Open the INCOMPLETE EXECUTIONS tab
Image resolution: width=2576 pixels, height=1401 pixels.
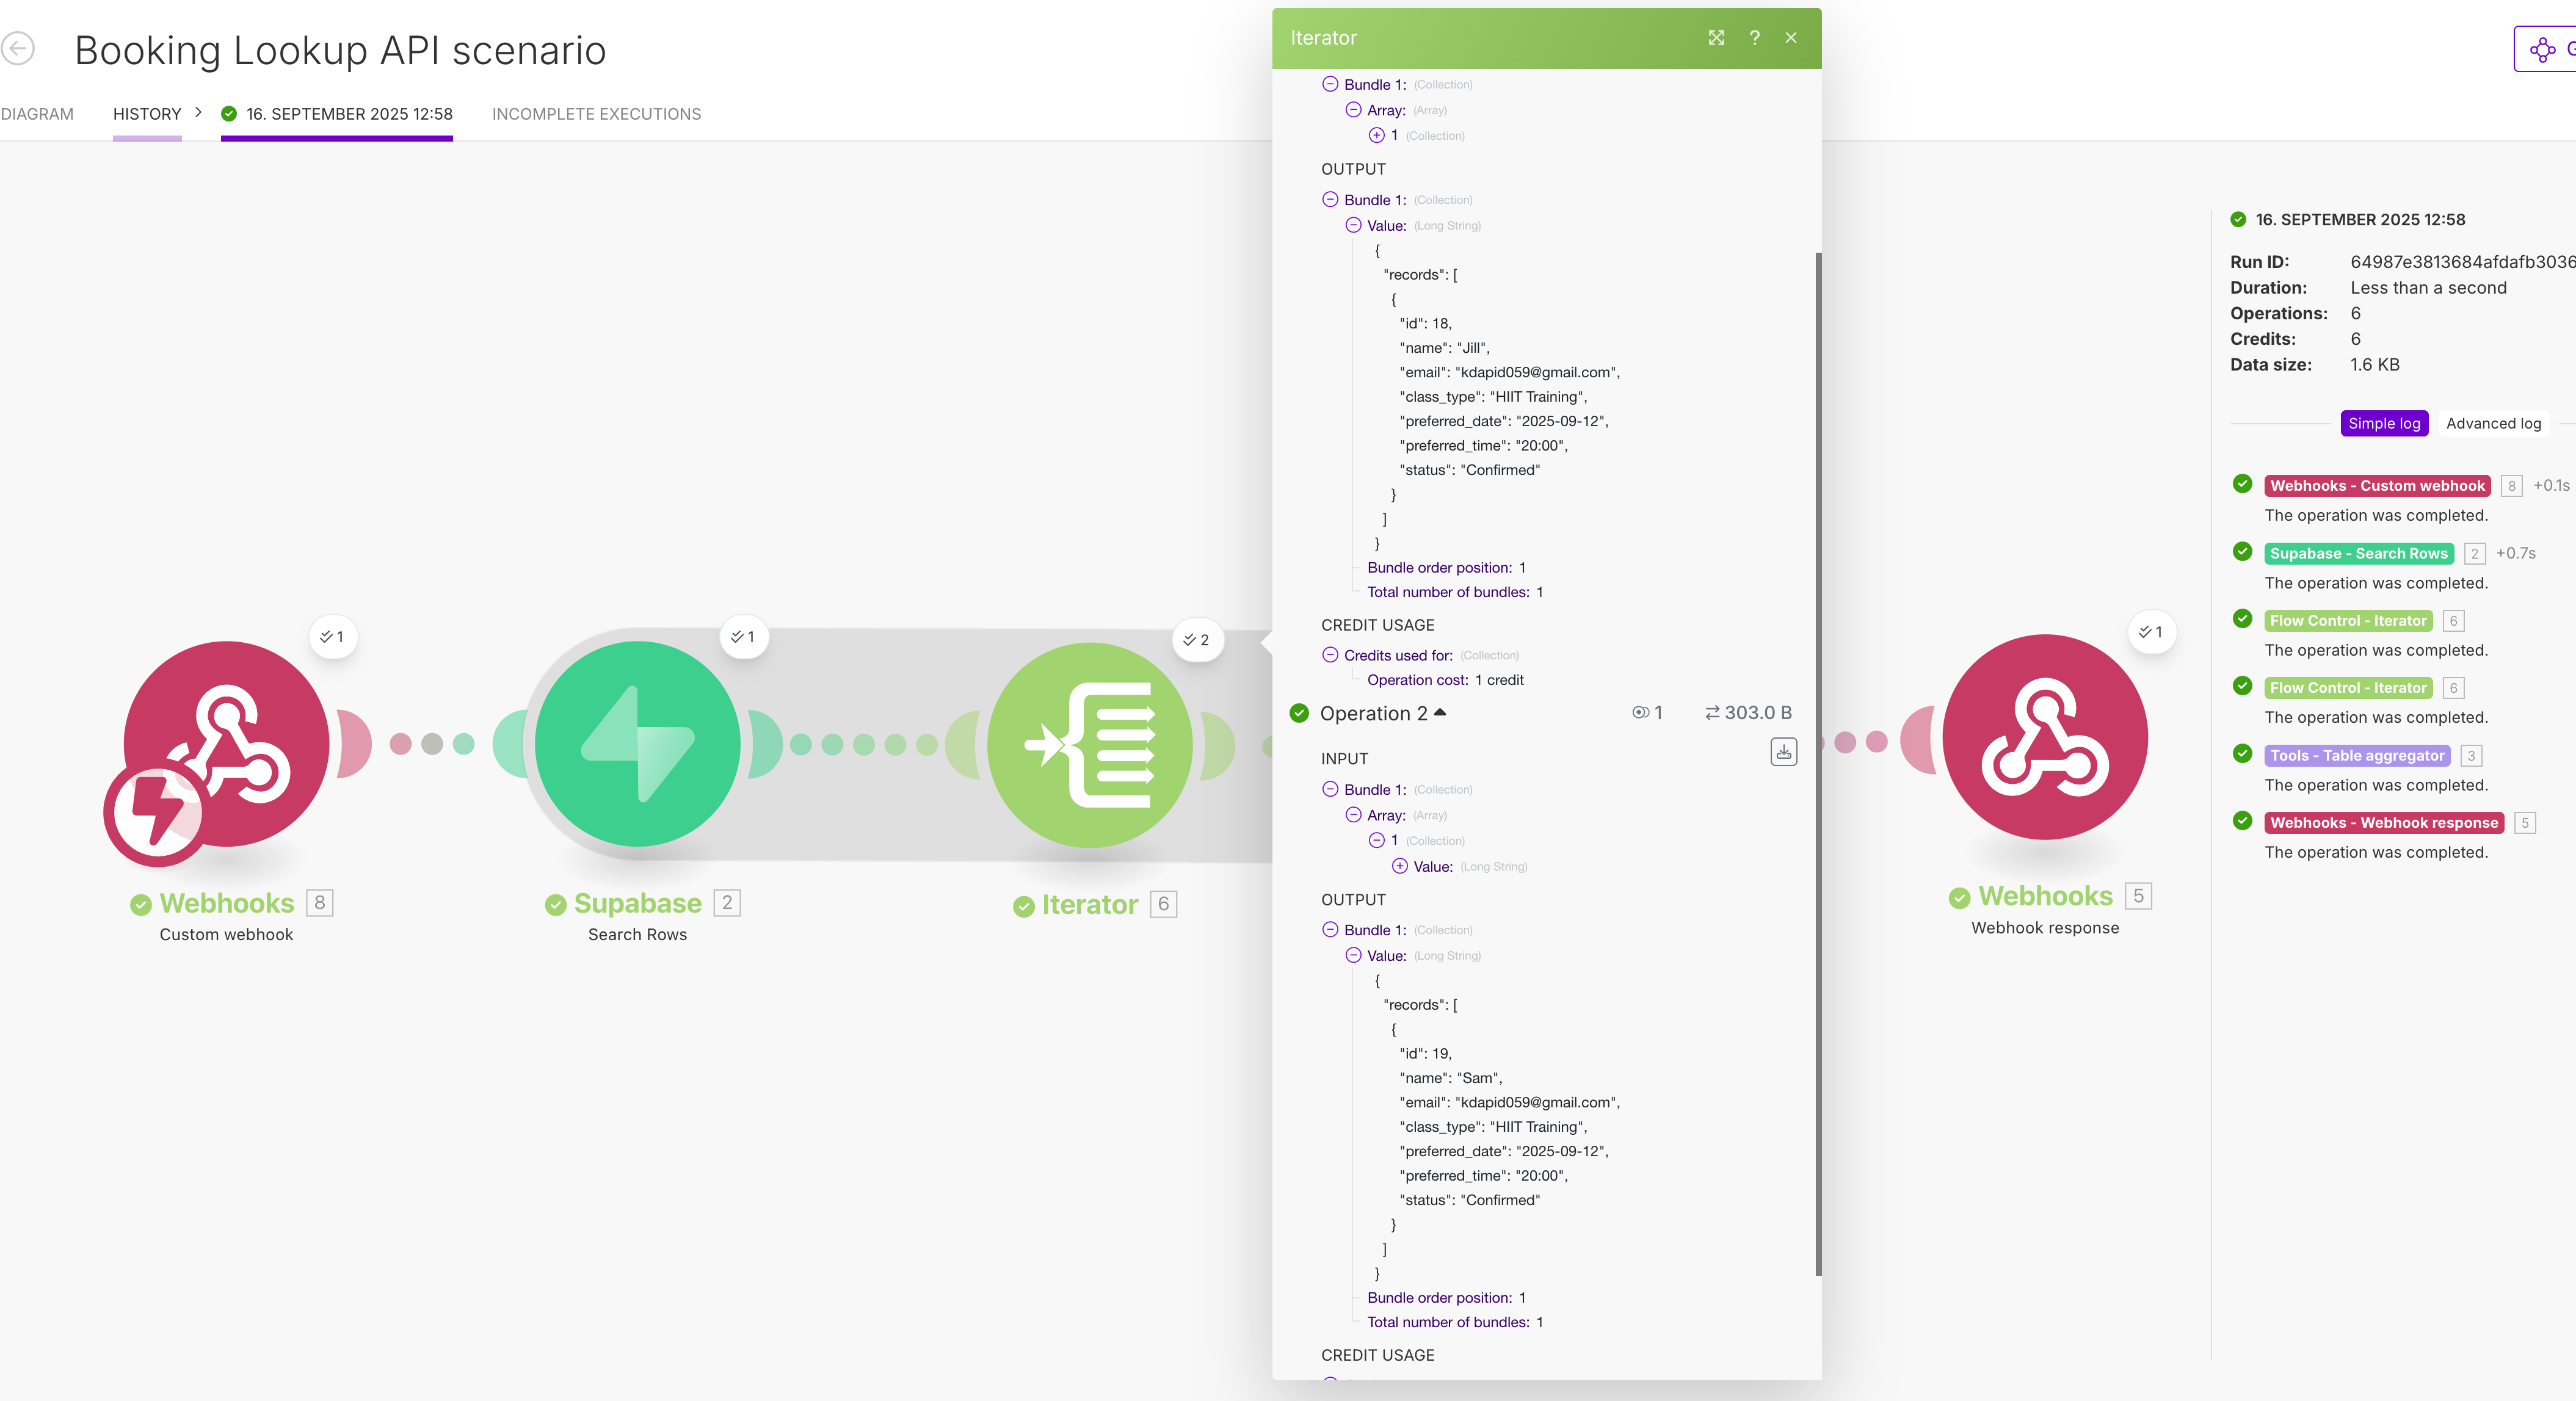[x=596, y=114]
